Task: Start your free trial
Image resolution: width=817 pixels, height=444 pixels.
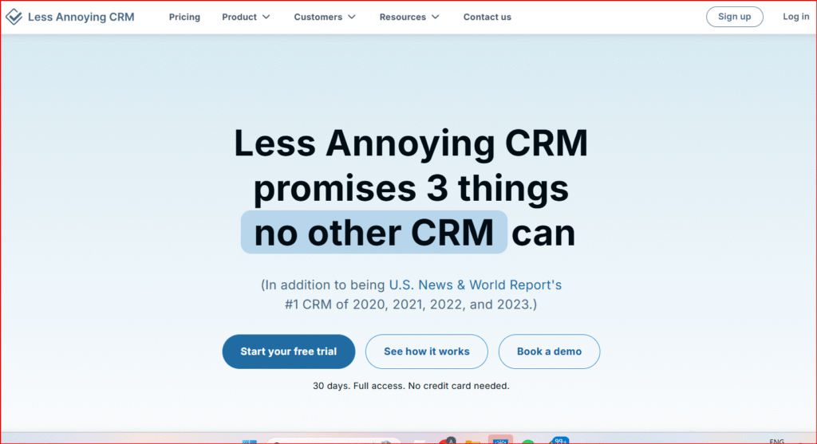Action: click(289, 352)
